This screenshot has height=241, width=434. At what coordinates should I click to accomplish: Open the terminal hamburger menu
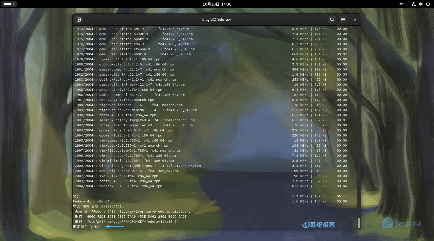click(x=343, y=20)
